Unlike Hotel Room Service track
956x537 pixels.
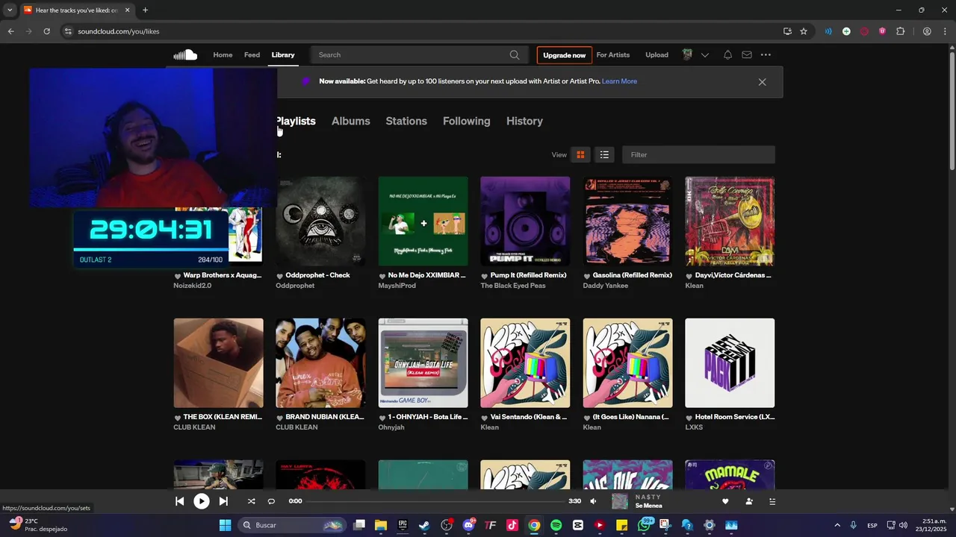tap(689, 418)
